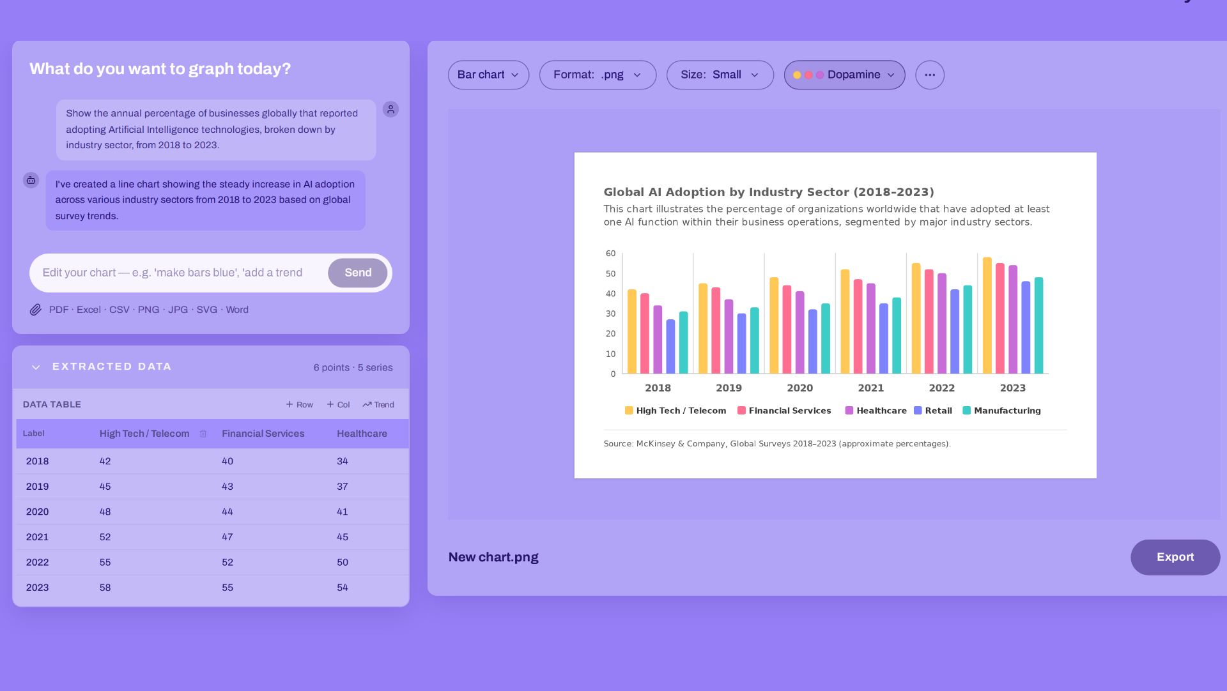Click the Export button

pyautogui.click(x=1175, y=557)
